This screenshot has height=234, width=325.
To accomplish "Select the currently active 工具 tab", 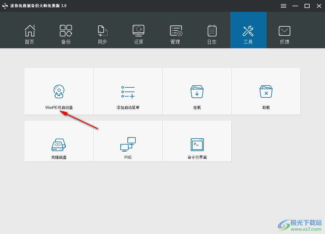I will pyautogui.click(x=248, y=34).
